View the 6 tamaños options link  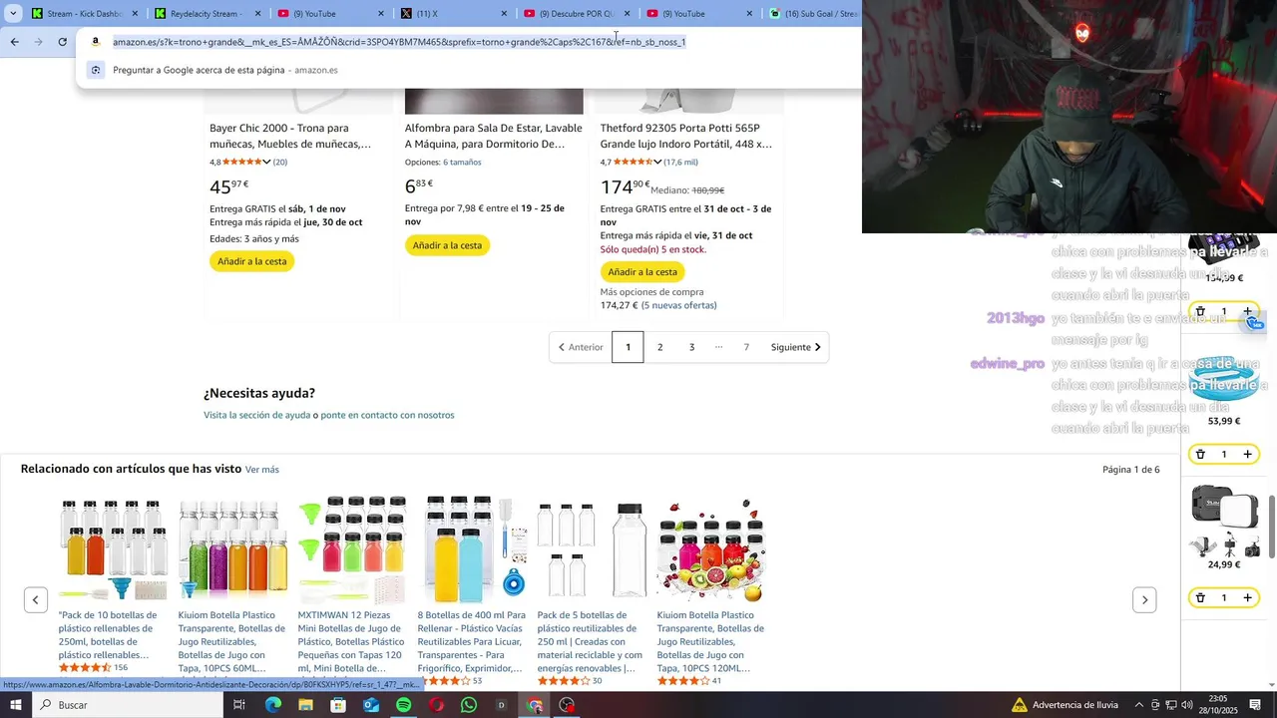click(462, 162)
